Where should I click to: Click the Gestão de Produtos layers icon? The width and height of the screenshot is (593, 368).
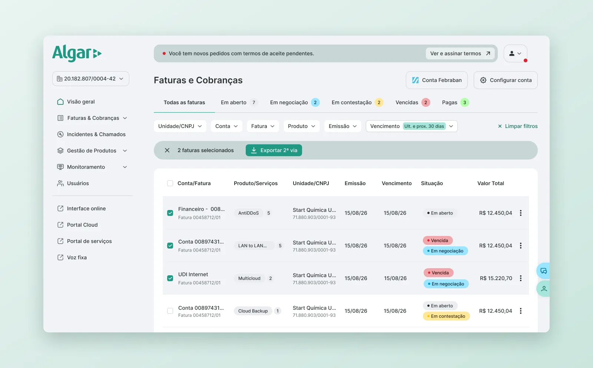(60, 151)
